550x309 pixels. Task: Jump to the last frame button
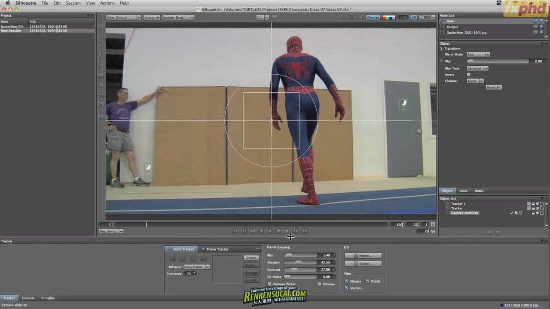click(244, 231)
